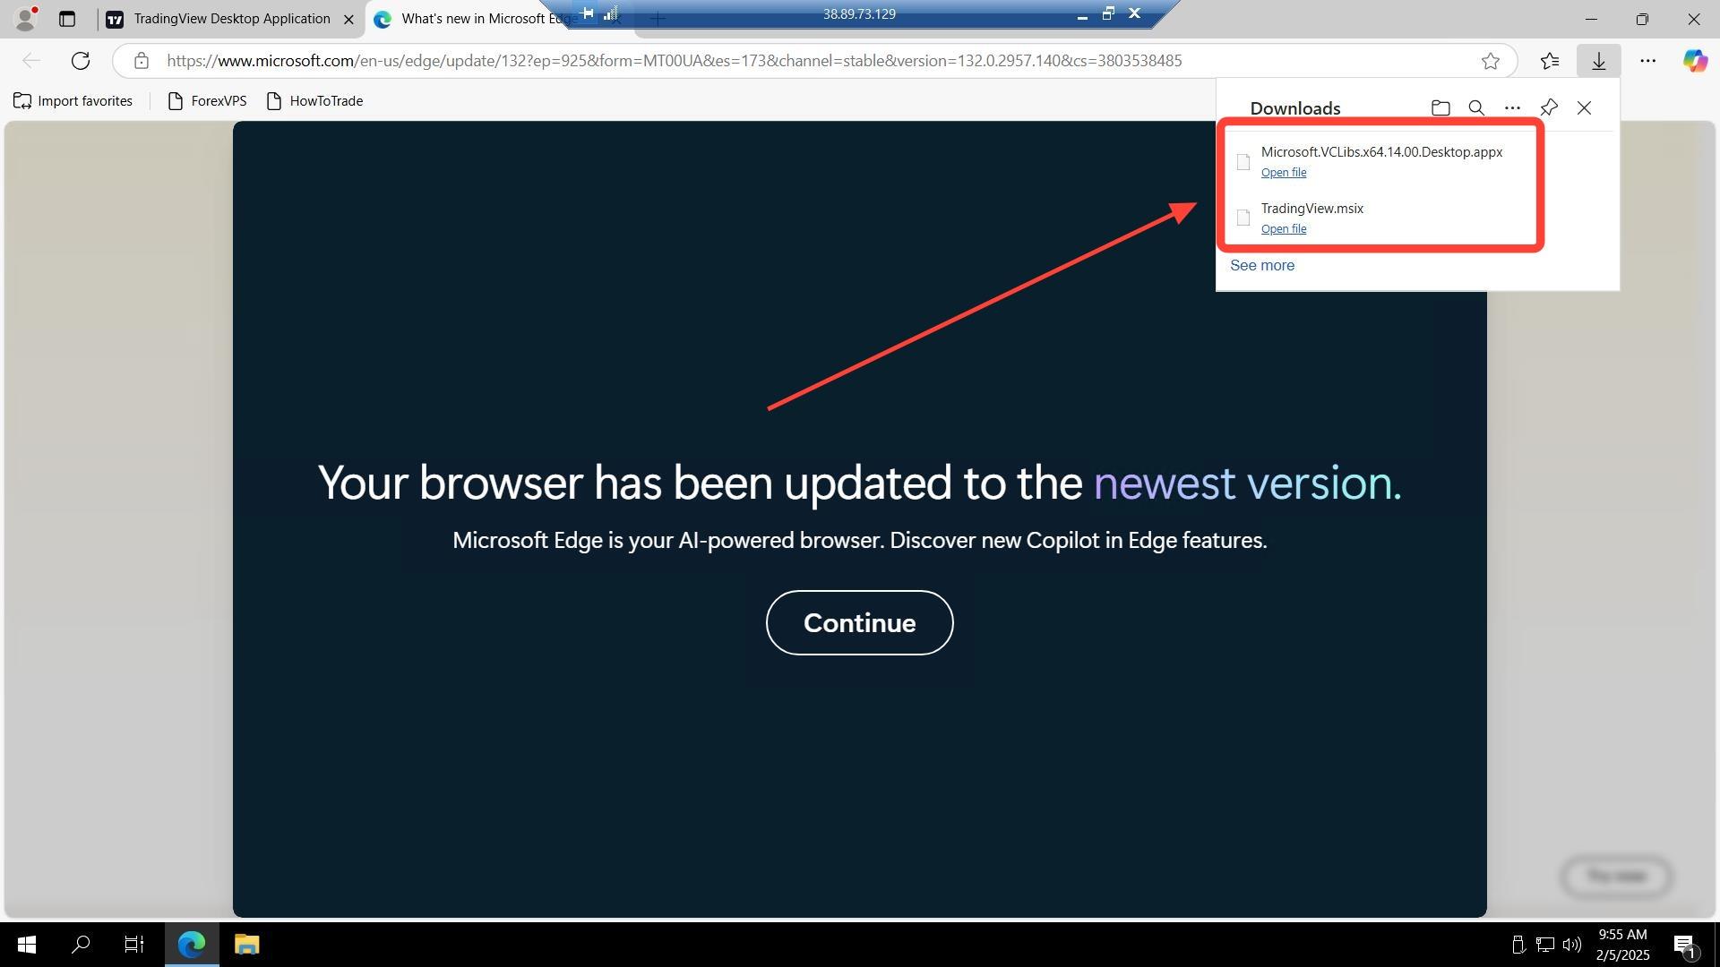
Task: Open file link for TradingView.msix
Action: [x=1284, y=229]
